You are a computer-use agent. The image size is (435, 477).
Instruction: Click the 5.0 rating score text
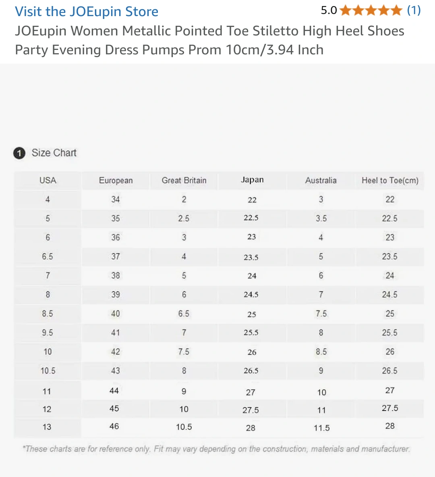click(x=329, y=10)
